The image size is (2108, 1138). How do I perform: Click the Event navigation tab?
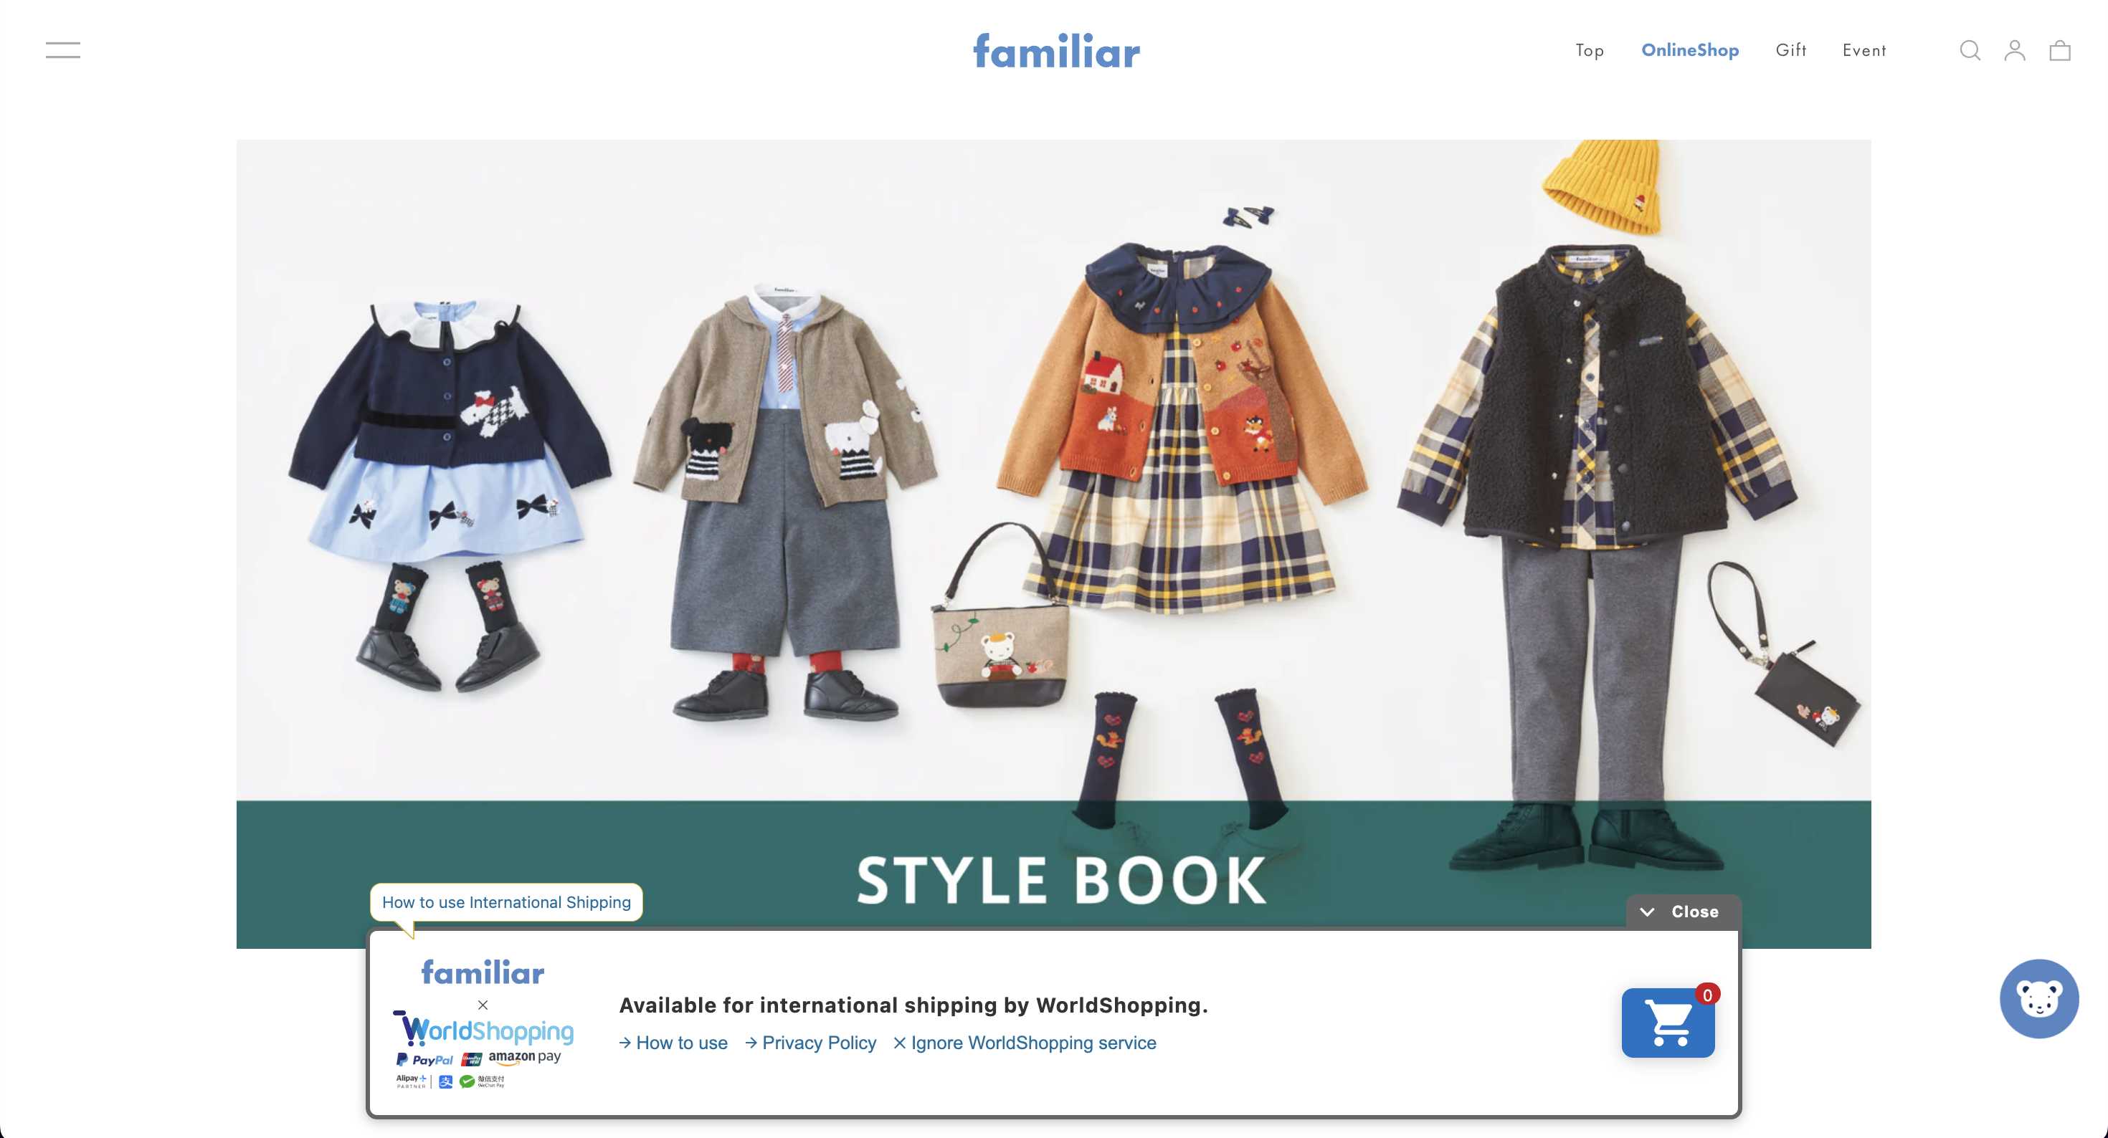coord(1866,49)
